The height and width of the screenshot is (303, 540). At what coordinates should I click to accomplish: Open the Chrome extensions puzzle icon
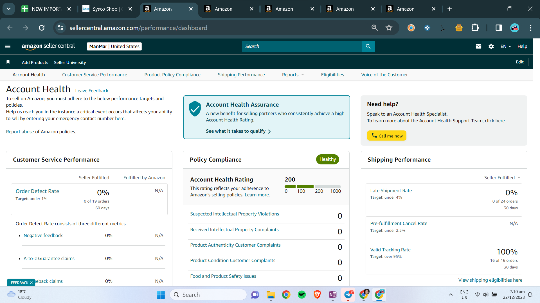[475, 28]
